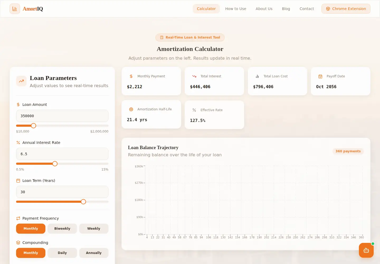Click the 21.4 yrs half-life value
Image resolution: width=380 pixels, height=264 pixels.
tap(137, 120)
